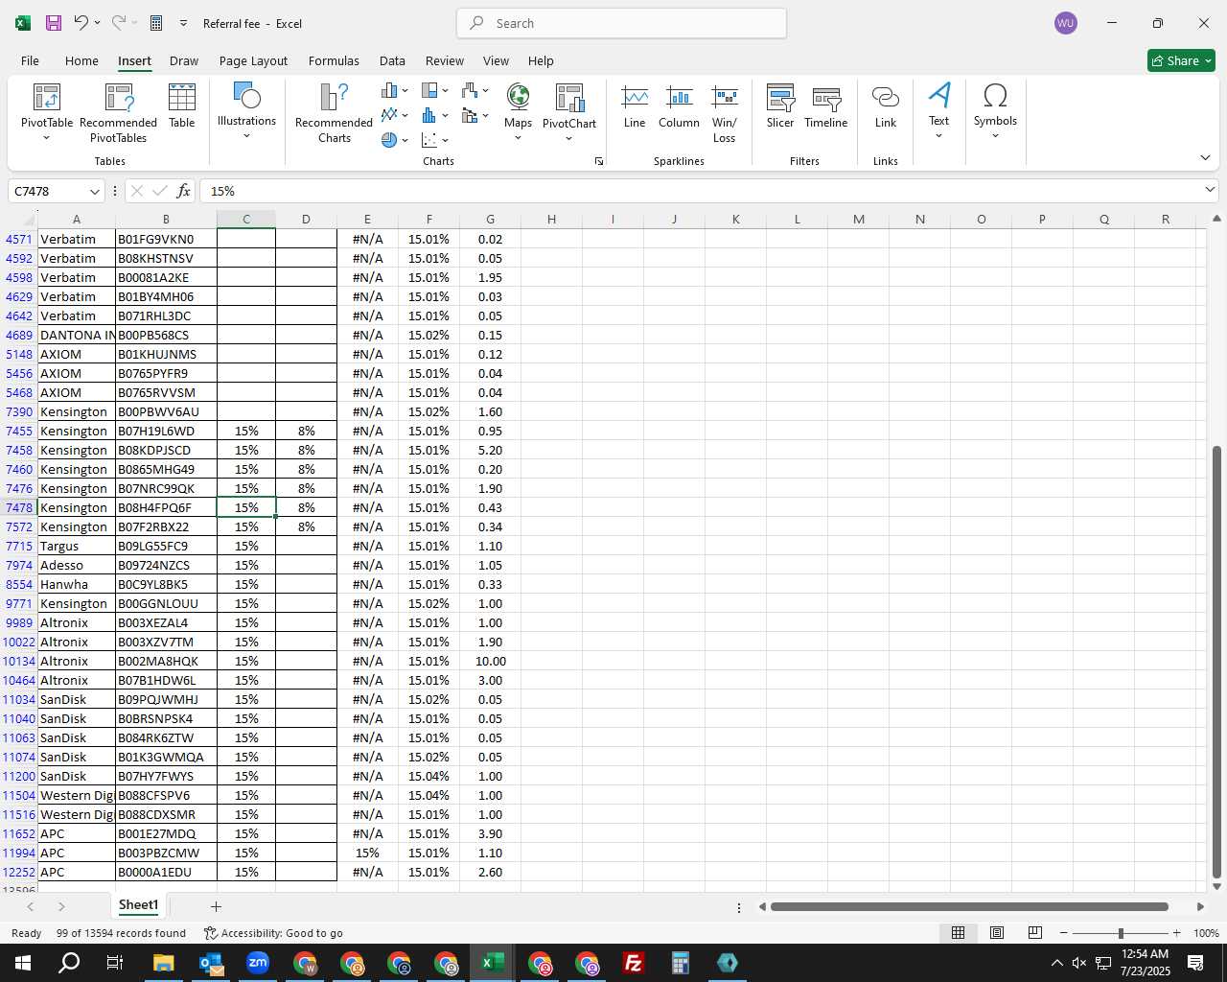Click Insert Waterfall or Stock Chart icon
Viewport: 1227px width, 982px height.
[x=470, y=90]
